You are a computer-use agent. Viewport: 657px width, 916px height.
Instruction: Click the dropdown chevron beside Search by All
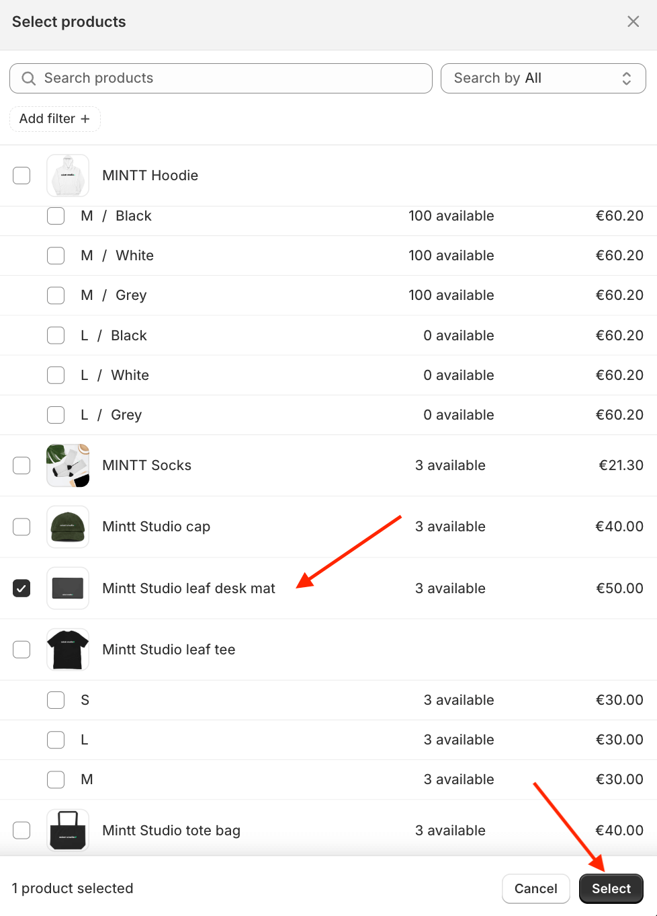point(625,78)
